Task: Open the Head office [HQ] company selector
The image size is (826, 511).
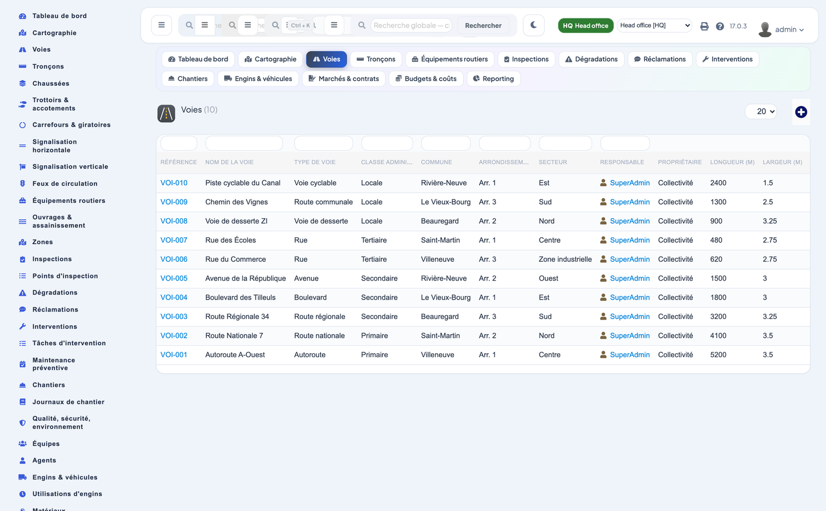Action: pos(655,25)
